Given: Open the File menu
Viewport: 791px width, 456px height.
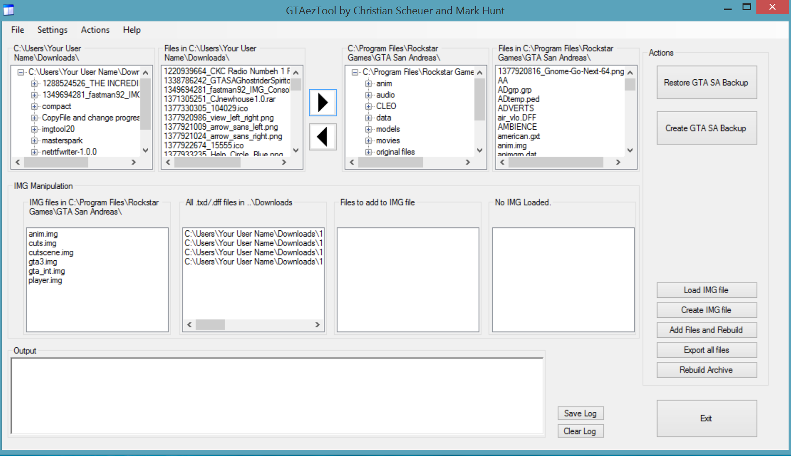Looking at the screenshot, I should click(18, 30).
